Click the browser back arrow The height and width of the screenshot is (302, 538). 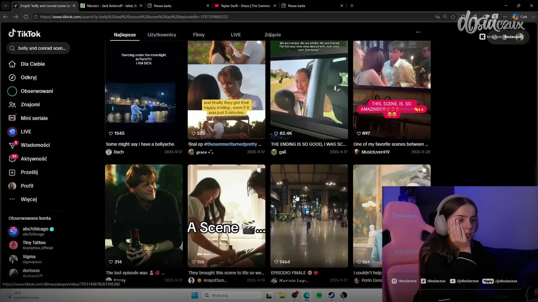(x=5, y=17)
